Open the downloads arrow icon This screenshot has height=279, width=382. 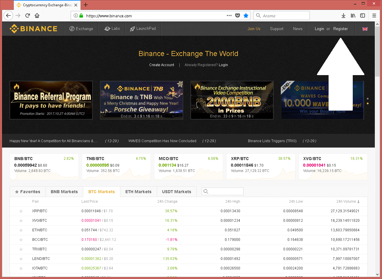click(344, 15)
